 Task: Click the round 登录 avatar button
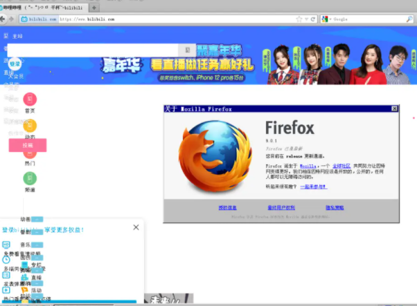tap(15, 64)
